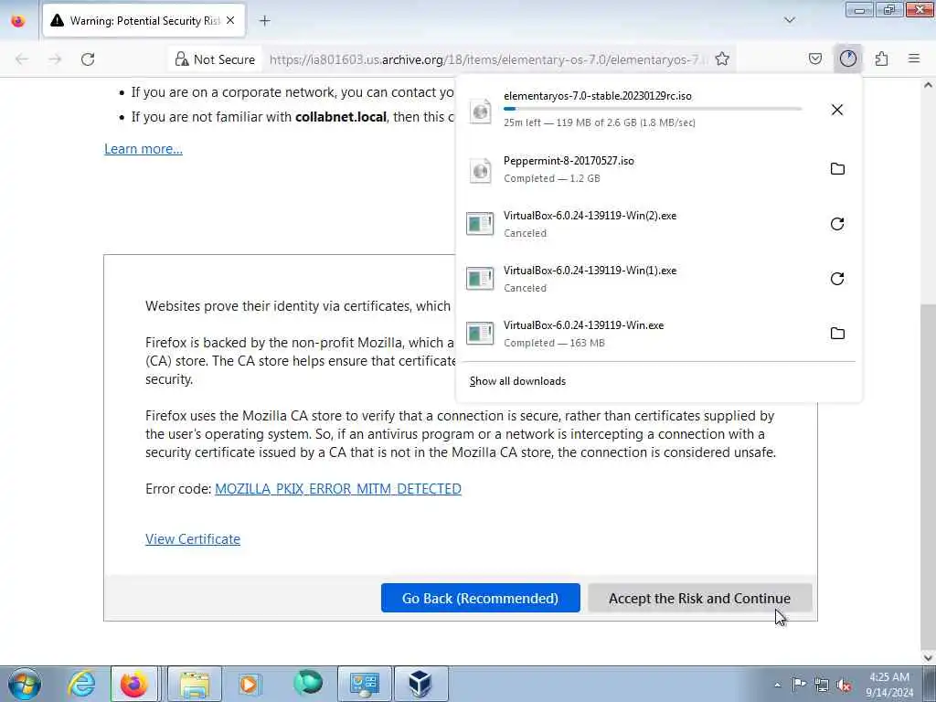Click the forward navigation arrow
The width and height of the screenshot is (936, 702).
(55, 59)
